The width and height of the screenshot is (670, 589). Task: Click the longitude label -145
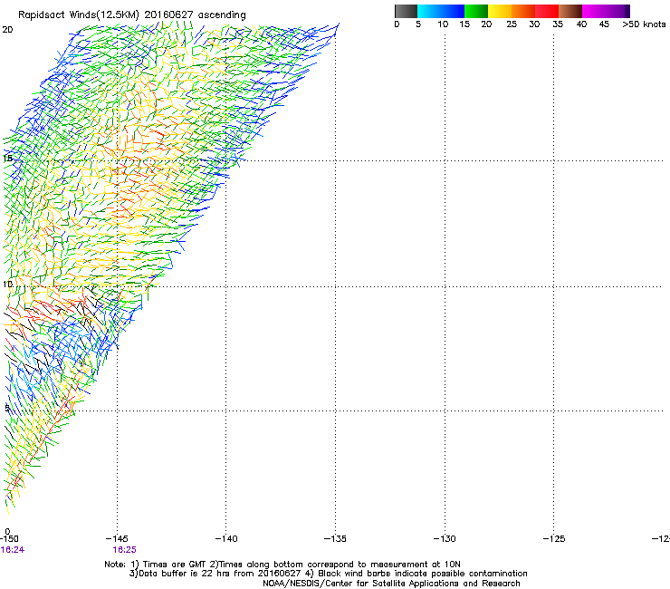tap(117, 538)
